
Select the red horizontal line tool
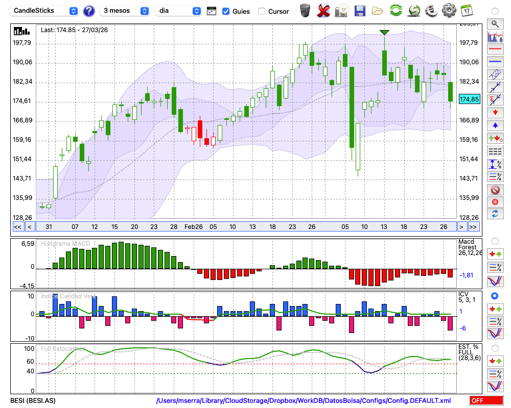(495, 49)
